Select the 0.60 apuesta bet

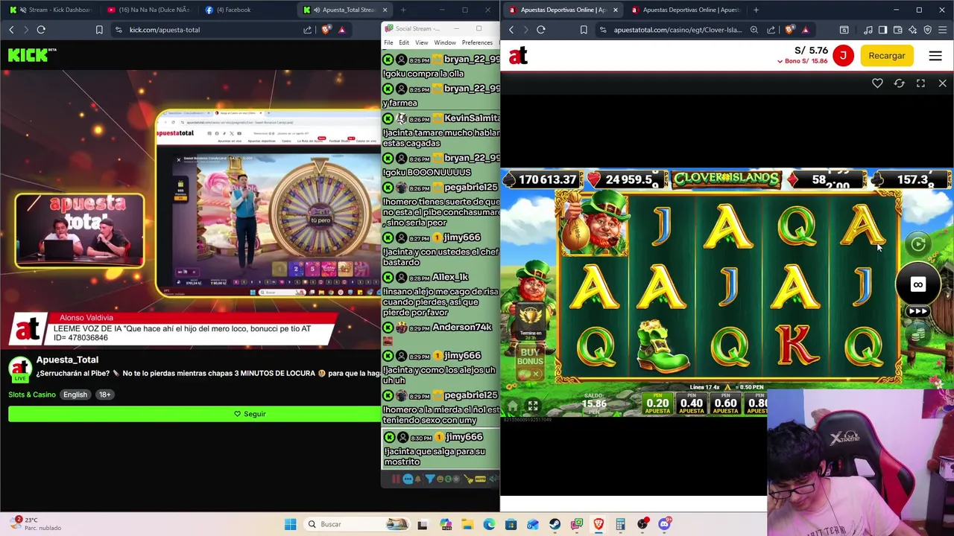(725, 403)
